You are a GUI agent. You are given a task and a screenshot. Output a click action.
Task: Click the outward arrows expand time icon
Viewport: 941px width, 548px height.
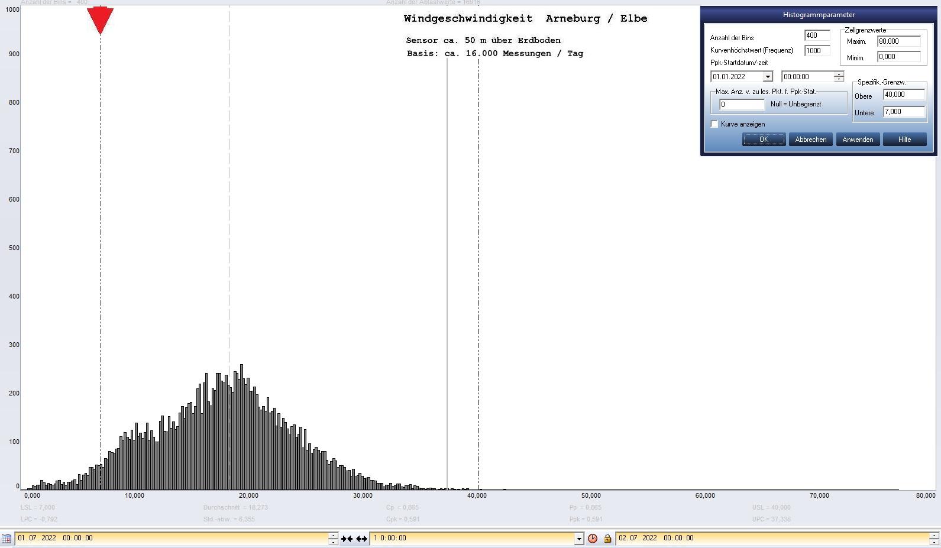click(361, 539)
